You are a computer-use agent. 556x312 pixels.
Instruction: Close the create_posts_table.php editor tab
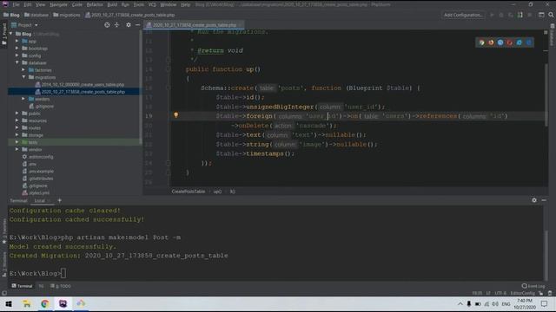[241, 25]
